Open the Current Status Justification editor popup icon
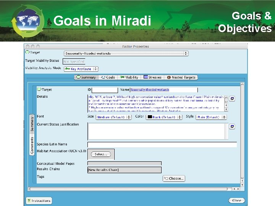 [x=232, y=127]
